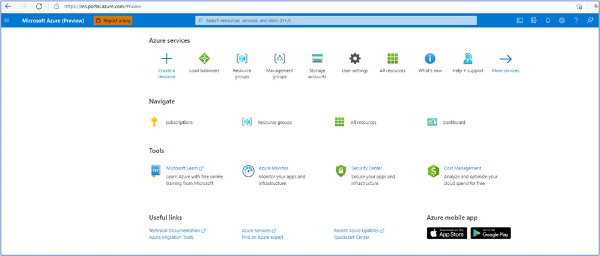Open Help + support icon
The image size is (600, 256).
click(467, 59)
